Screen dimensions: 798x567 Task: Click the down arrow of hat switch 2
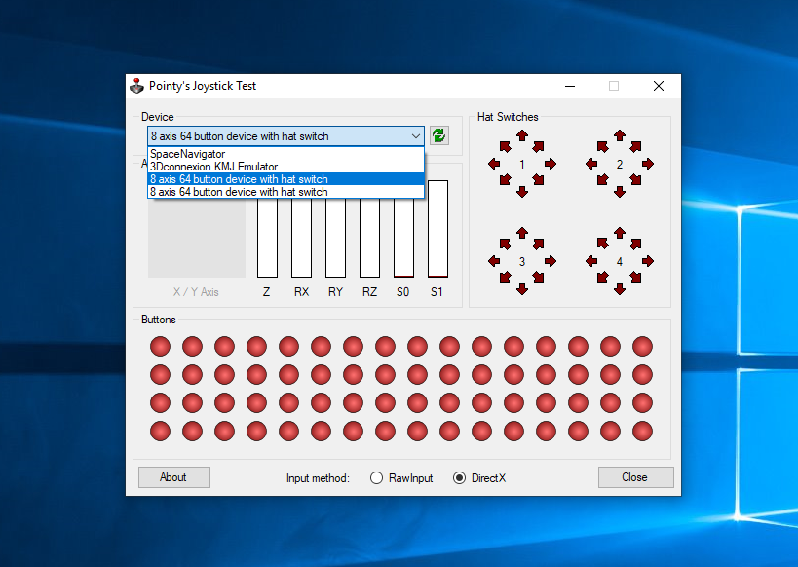tap(620, 191)
